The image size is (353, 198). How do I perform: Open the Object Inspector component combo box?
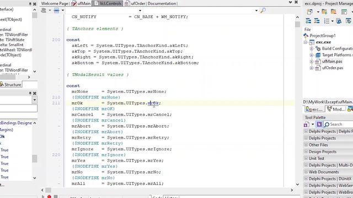pos(34,100)
